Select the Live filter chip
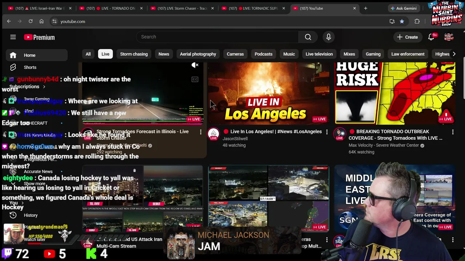 pos(105,54)
